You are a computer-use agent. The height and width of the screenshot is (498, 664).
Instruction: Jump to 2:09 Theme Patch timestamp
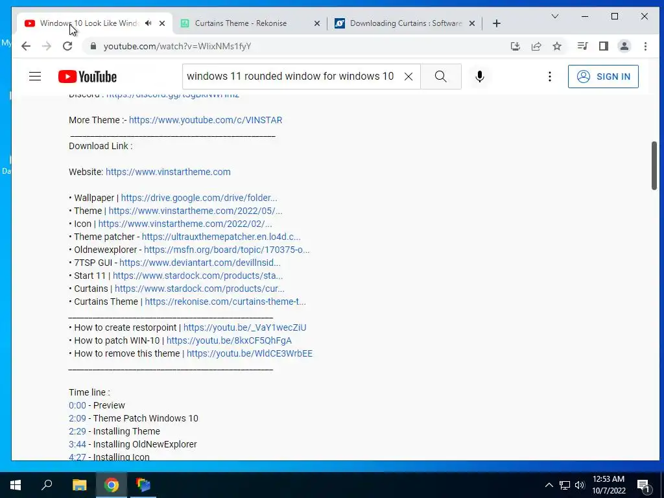(77, 418)
